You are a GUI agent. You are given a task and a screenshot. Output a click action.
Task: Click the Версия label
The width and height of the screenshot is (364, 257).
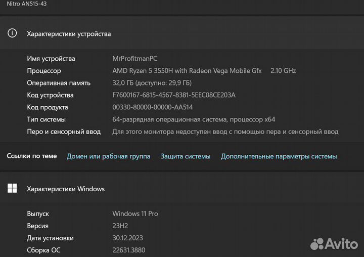pos(37,226)
